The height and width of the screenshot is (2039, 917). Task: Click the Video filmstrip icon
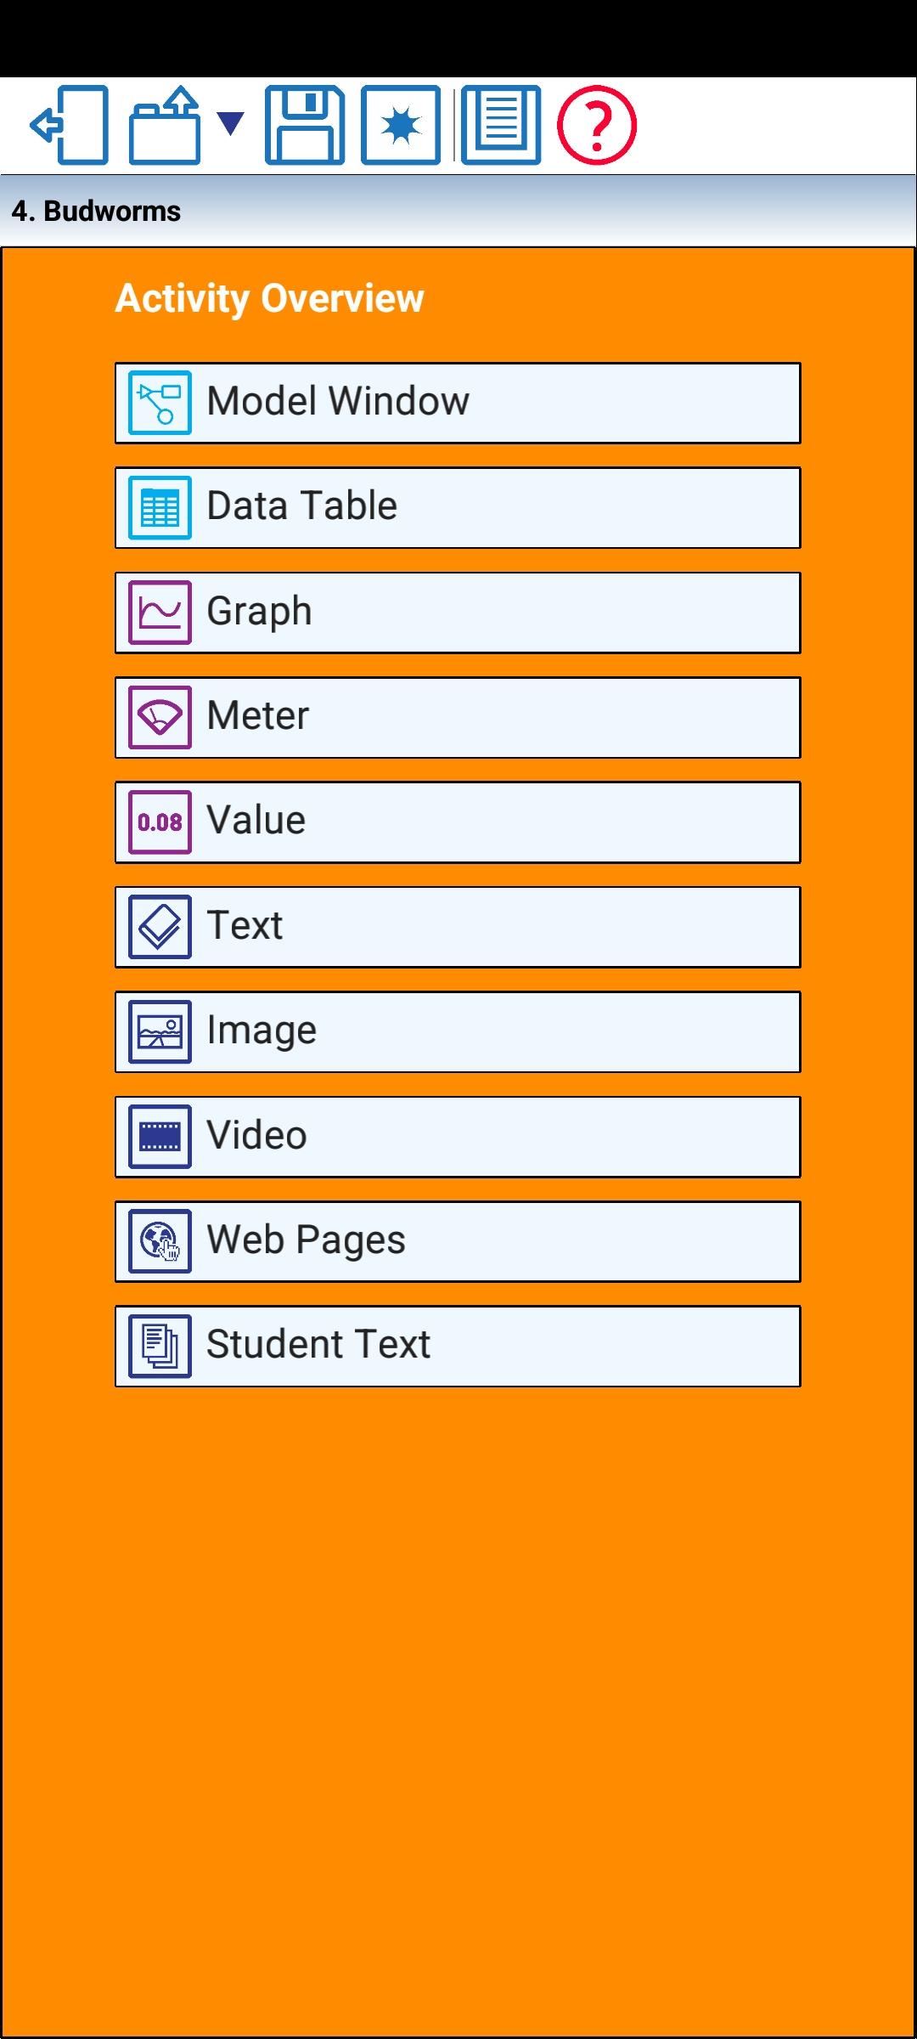point(160,1137)
